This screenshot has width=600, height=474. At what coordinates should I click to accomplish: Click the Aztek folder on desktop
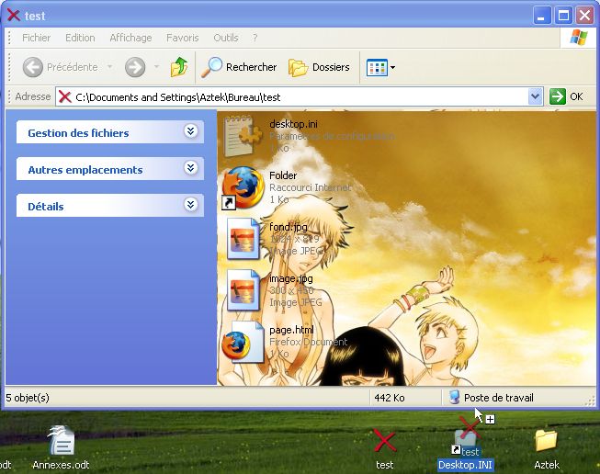tap(546, 444)
